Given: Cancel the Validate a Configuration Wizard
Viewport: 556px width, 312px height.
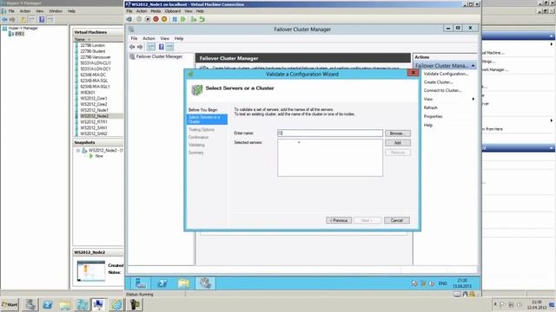Looking at the screenshot, I should point(397,220).
